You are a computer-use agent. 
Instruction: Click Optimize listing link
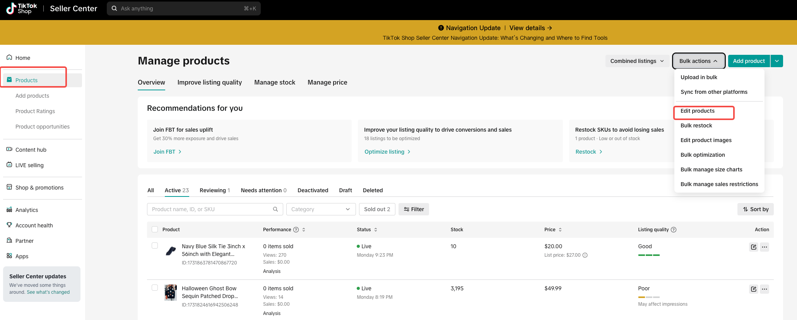point(387,152)
